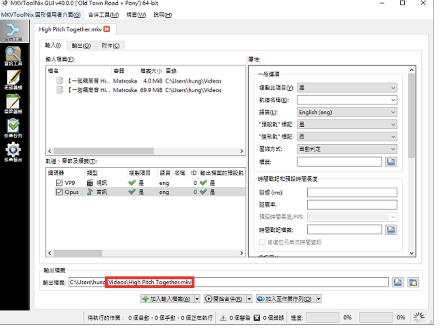Open the Header editor in sidebar
The width and height of the screenshot is (442, 329).
[x=14, y=80]
